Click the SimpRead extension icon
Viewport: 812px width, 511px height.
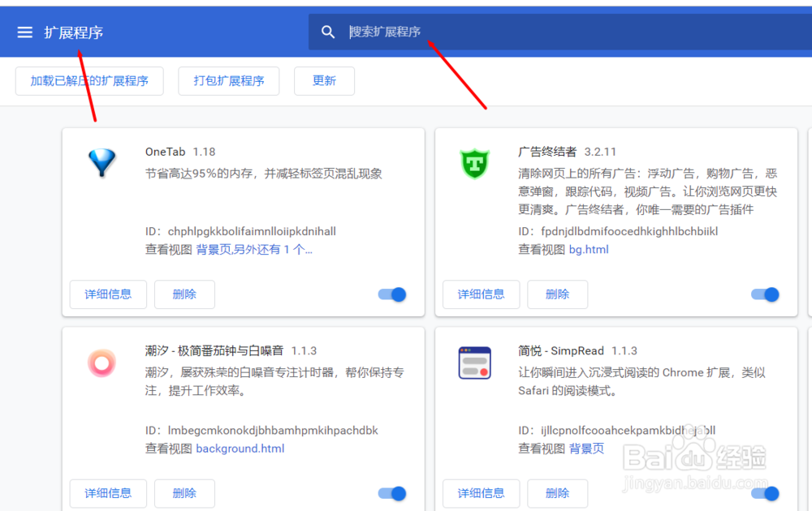[475, 363]
